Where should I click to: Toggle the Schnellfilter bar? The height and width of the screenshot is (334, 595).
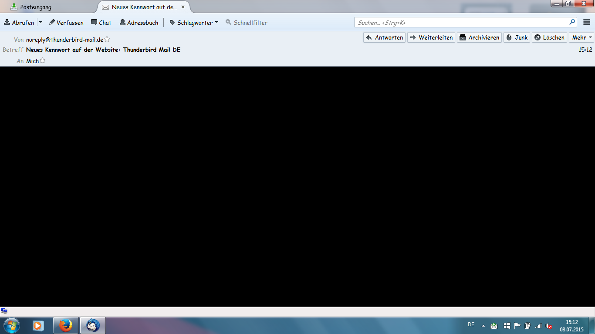247,23
